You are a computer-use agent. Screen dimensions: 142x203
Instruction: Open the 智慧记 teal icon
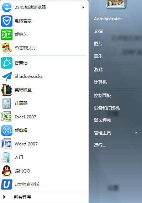[7, 63]
